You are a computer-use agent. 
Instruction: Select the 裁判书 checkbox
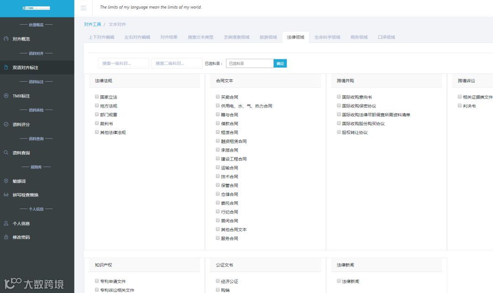tap(97, 123)
